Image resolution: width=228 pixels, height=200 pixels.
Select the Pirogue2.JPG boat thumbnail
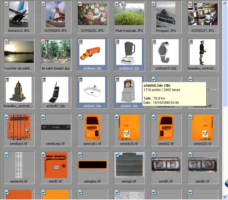(x=166, y=14)
